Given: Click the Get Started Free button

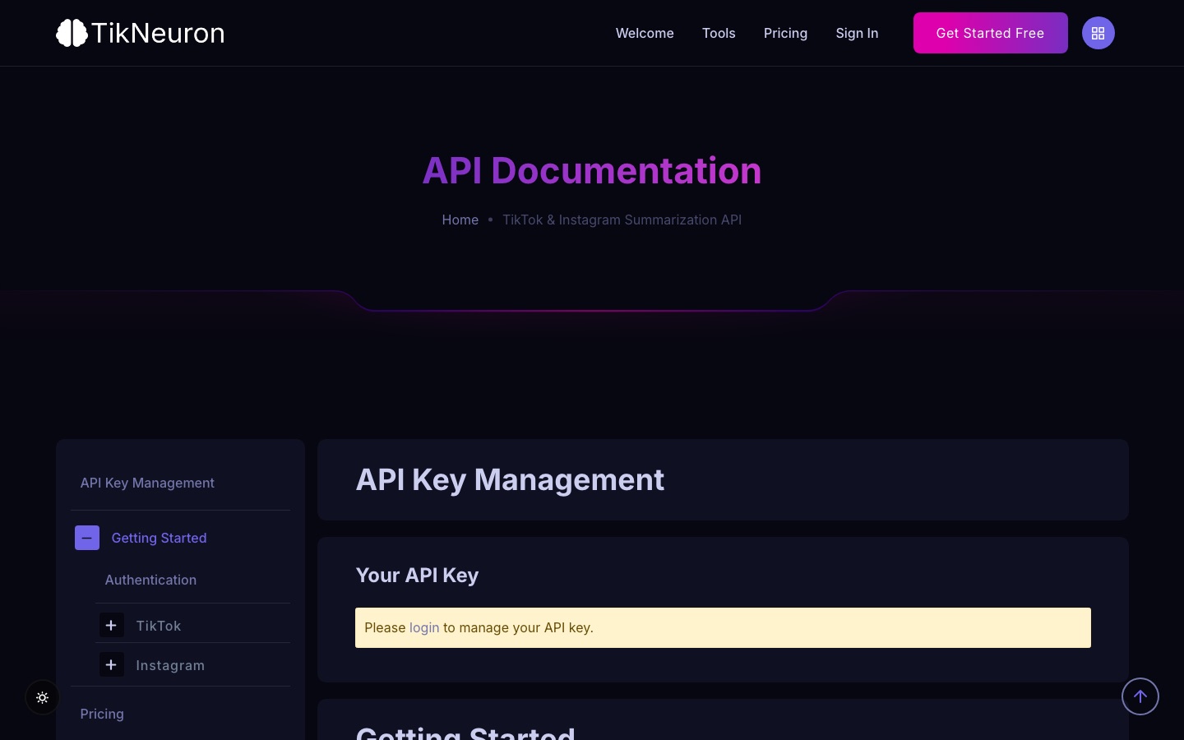Looking at the screenshot, I should pyautogui.click(x=990, y=33).
